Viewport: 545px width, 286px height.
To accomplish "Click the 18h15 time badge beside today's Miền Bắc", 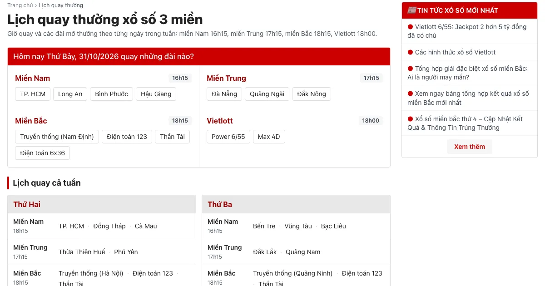I will click(x=180, y=121).
